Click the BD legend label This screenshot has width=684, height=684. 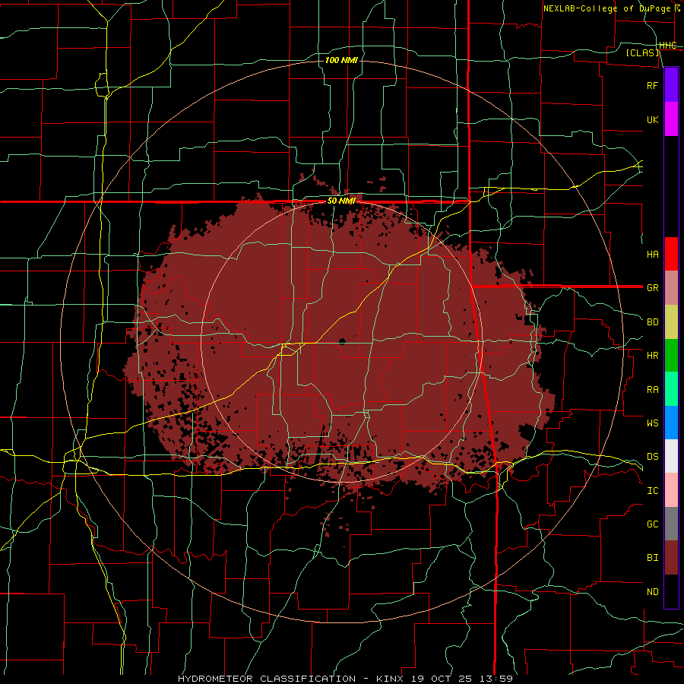tap(652, 322)
